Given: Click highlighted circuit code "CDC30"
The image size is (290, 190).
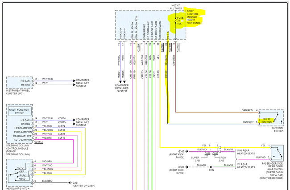Looking at the screenshot, I should [166, 74].
